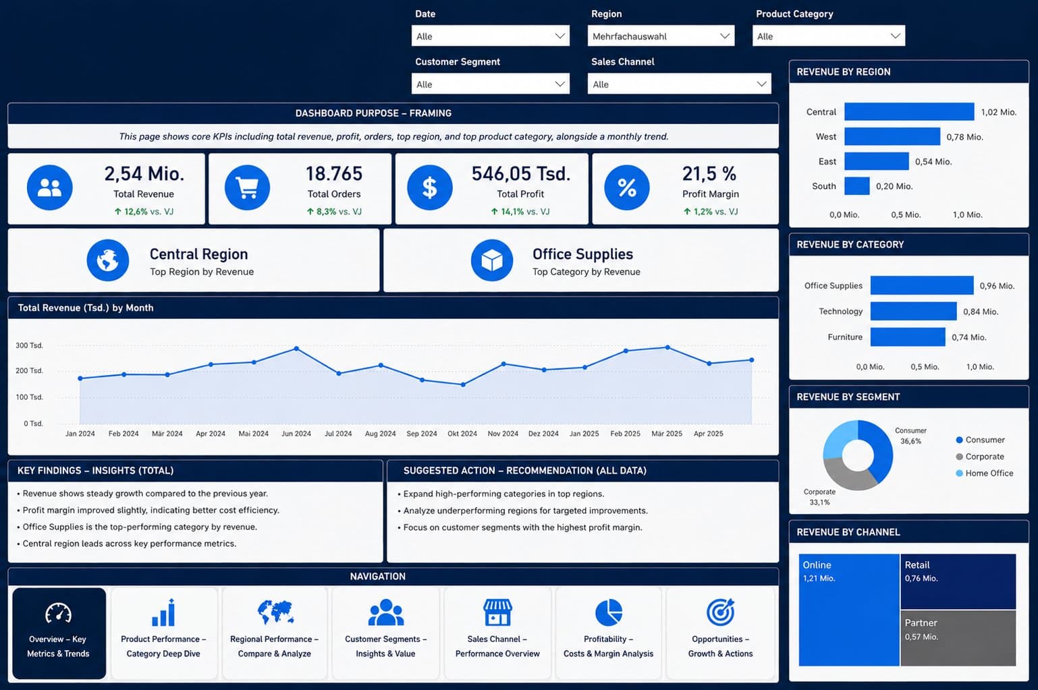Viewport: 1038px width, 690px height.
Task: Select the East bar in Revenue by Region
Action: 877,161
